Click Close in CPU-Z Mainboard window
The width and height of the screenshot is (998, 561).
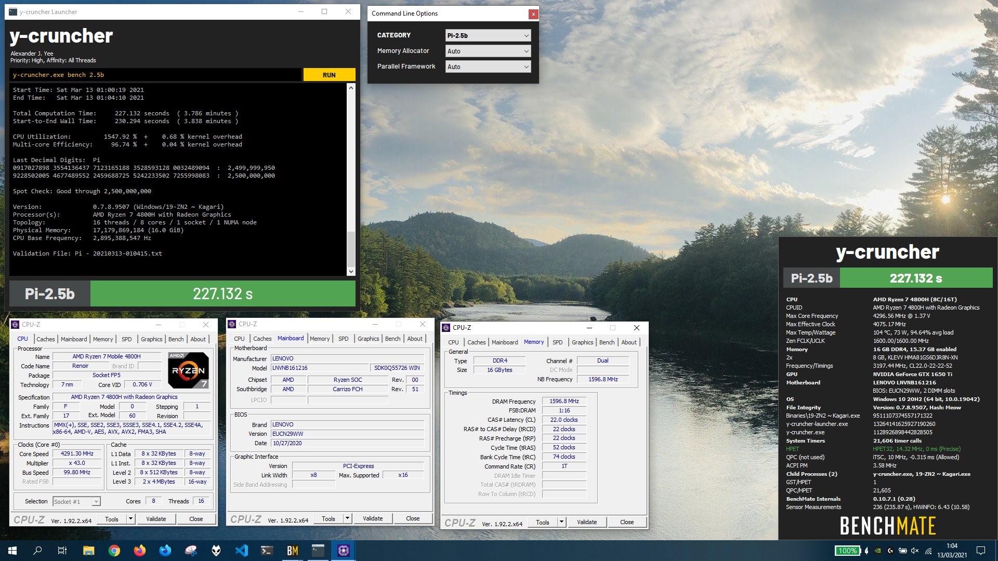point(413,518)
